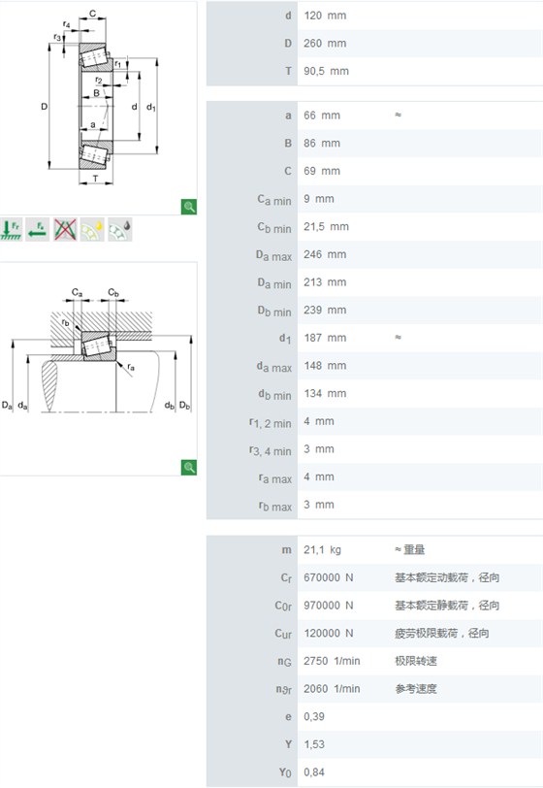Click the width T 90,5 mm value
543x788 pixels.
(326, 72)
